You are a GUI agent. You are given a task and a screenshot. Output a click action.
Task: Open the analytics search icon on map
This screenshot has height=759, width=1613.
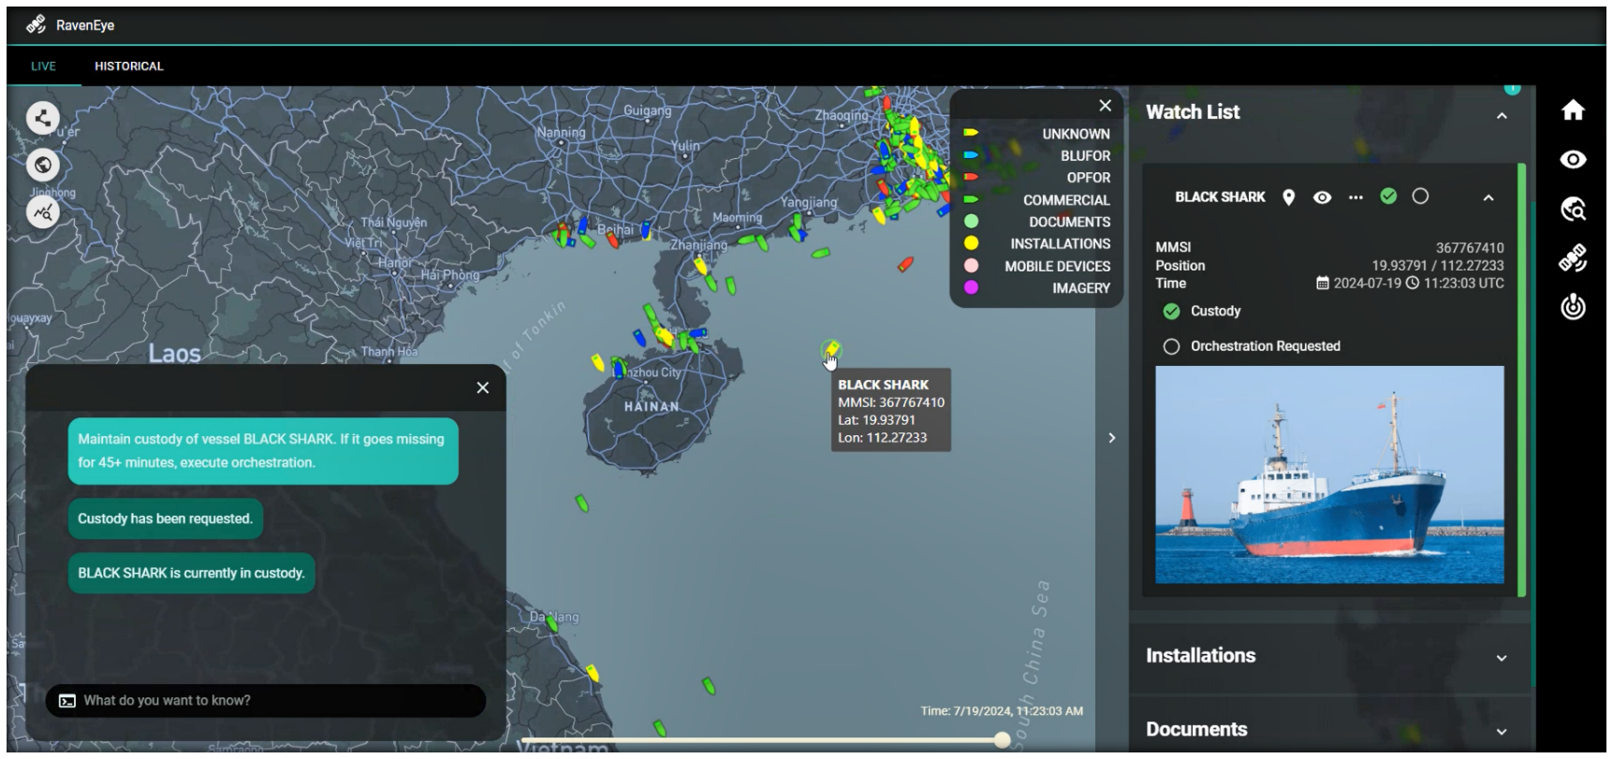(42, 212)
